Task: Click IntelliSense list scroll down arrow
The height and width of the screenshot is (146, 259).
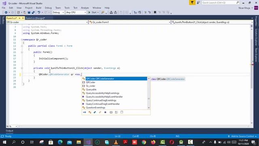Action: 149,108
